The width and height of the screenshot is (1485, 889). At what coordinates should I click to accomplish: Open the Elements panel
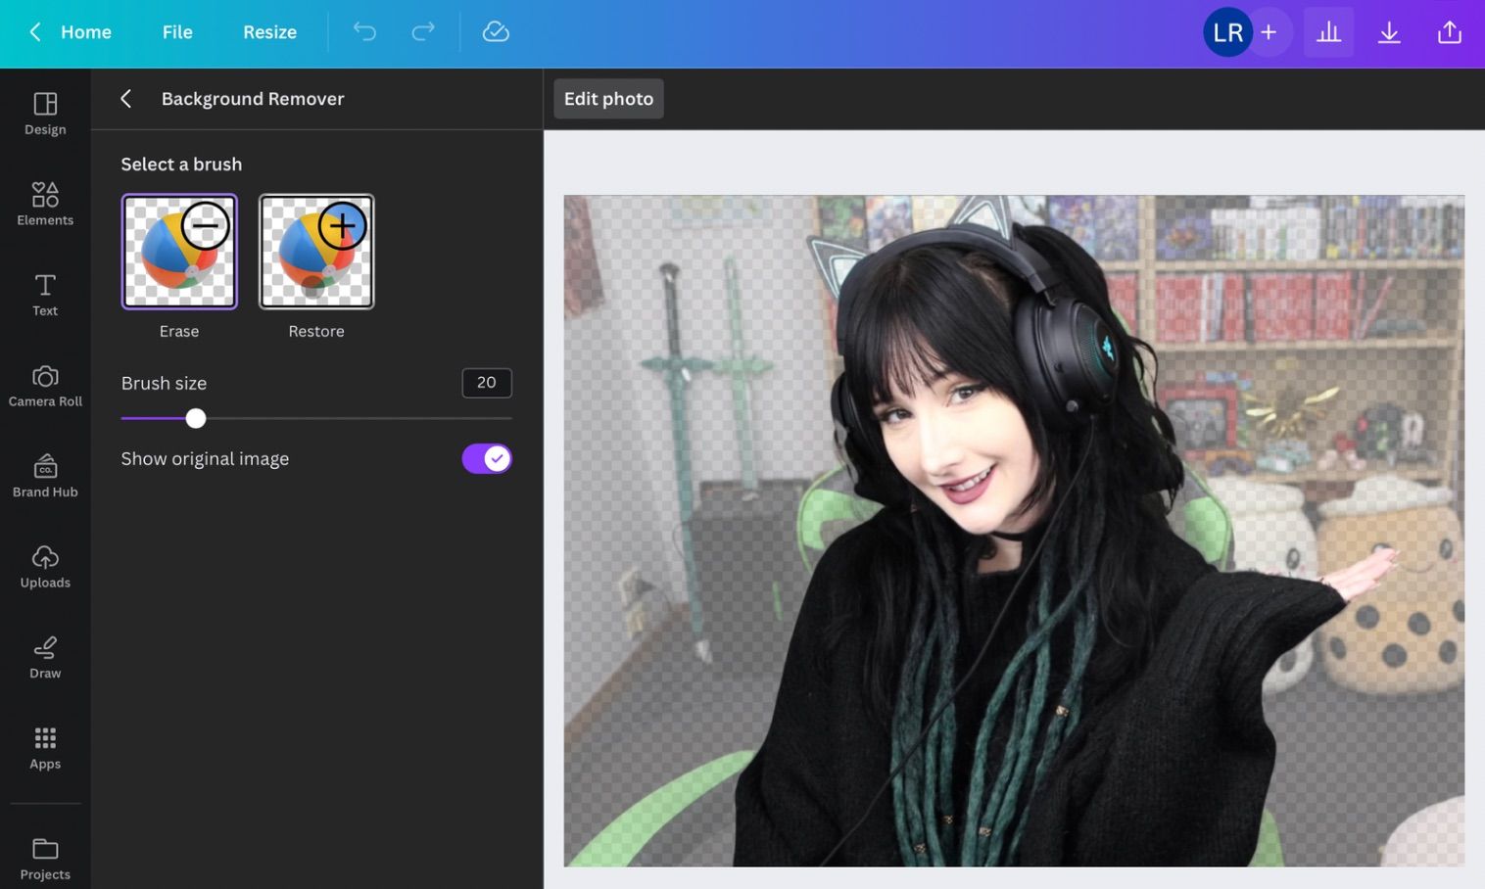click(x=45, y=204)
